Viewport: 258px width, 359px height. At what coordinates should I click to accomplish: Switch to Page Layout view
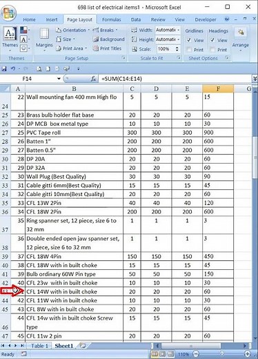(x=162, y=353)
